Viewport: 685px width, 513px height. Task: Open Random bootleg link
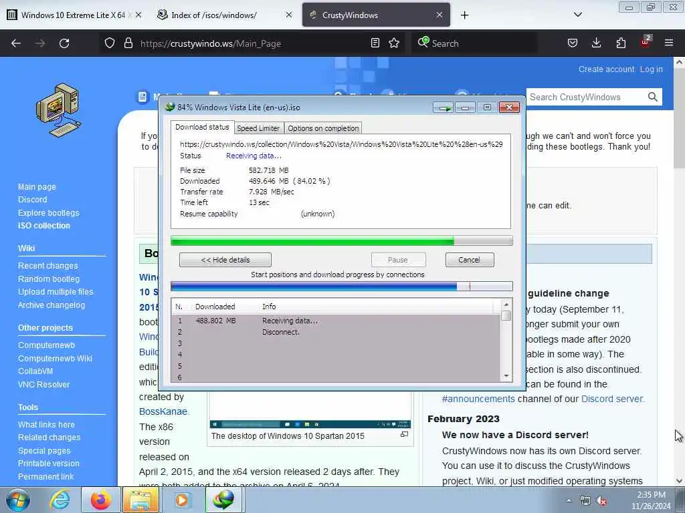48,279
